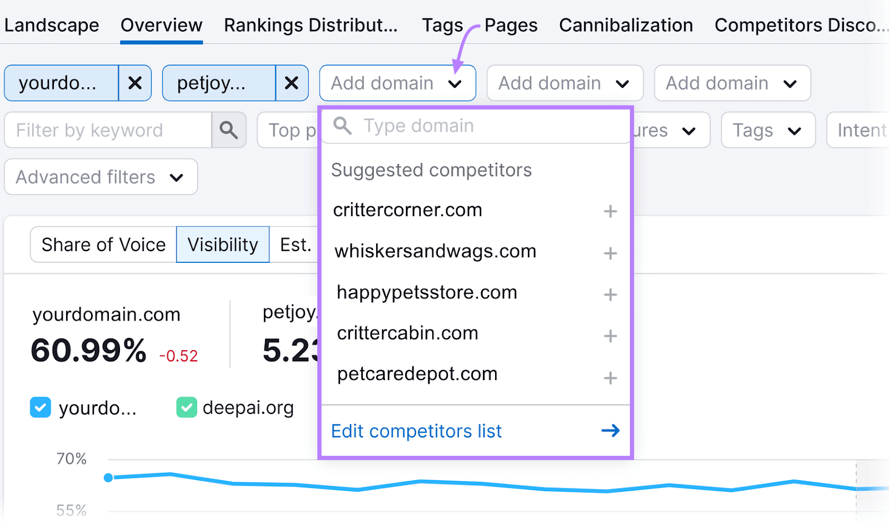The width and height of the screenshot is (889, 524).
Task: Click the Edit competitors list link
Action: point(416,431)
